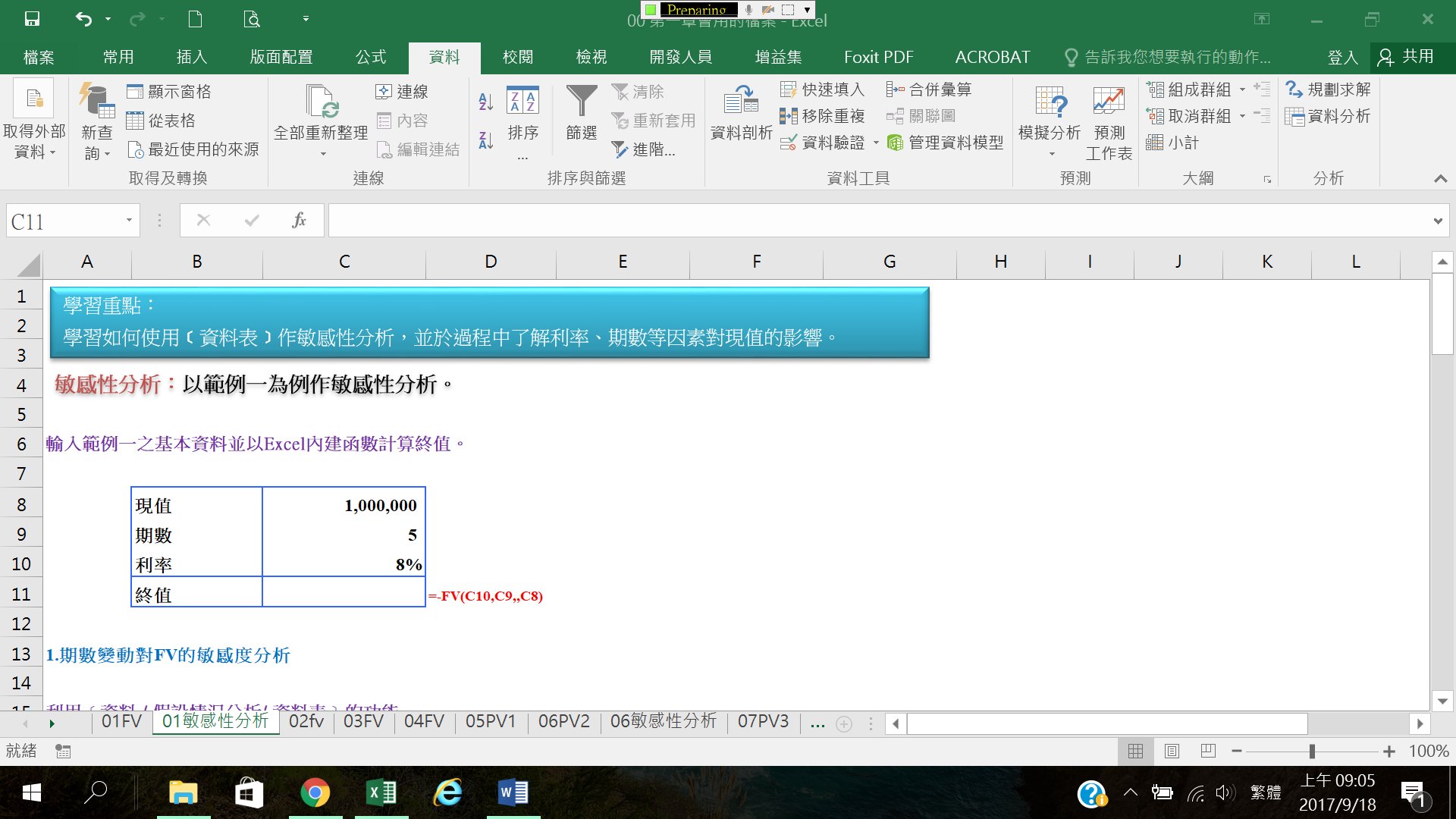Switch to the Foxit PDF tab
The width and height of the screenshot is (1456, 819).
[x=879, y=57]
